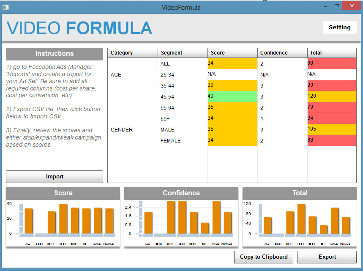Screen dimensions: 363x271
Task: Click the 65+ bar in Total chart
Action: point(324,230)
